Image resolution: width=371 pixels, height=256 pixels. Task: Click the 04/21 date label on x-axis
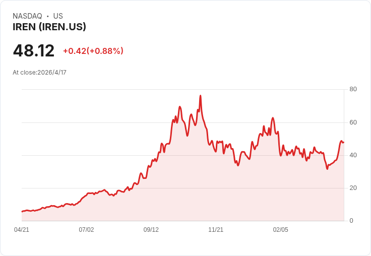tap(22, 229)
